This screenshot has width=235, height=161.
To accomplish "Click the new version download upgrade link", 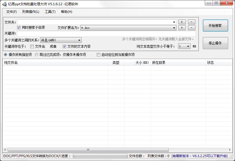I will click(x=200, y=156).
